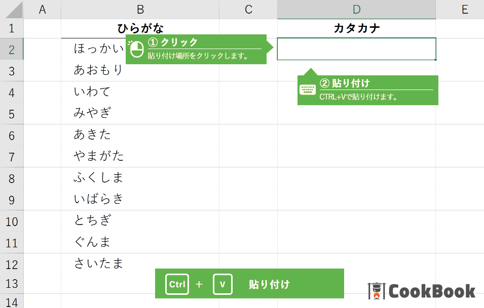
Task: Click the selected empty cell D2
Action: [x=356, y=49]
